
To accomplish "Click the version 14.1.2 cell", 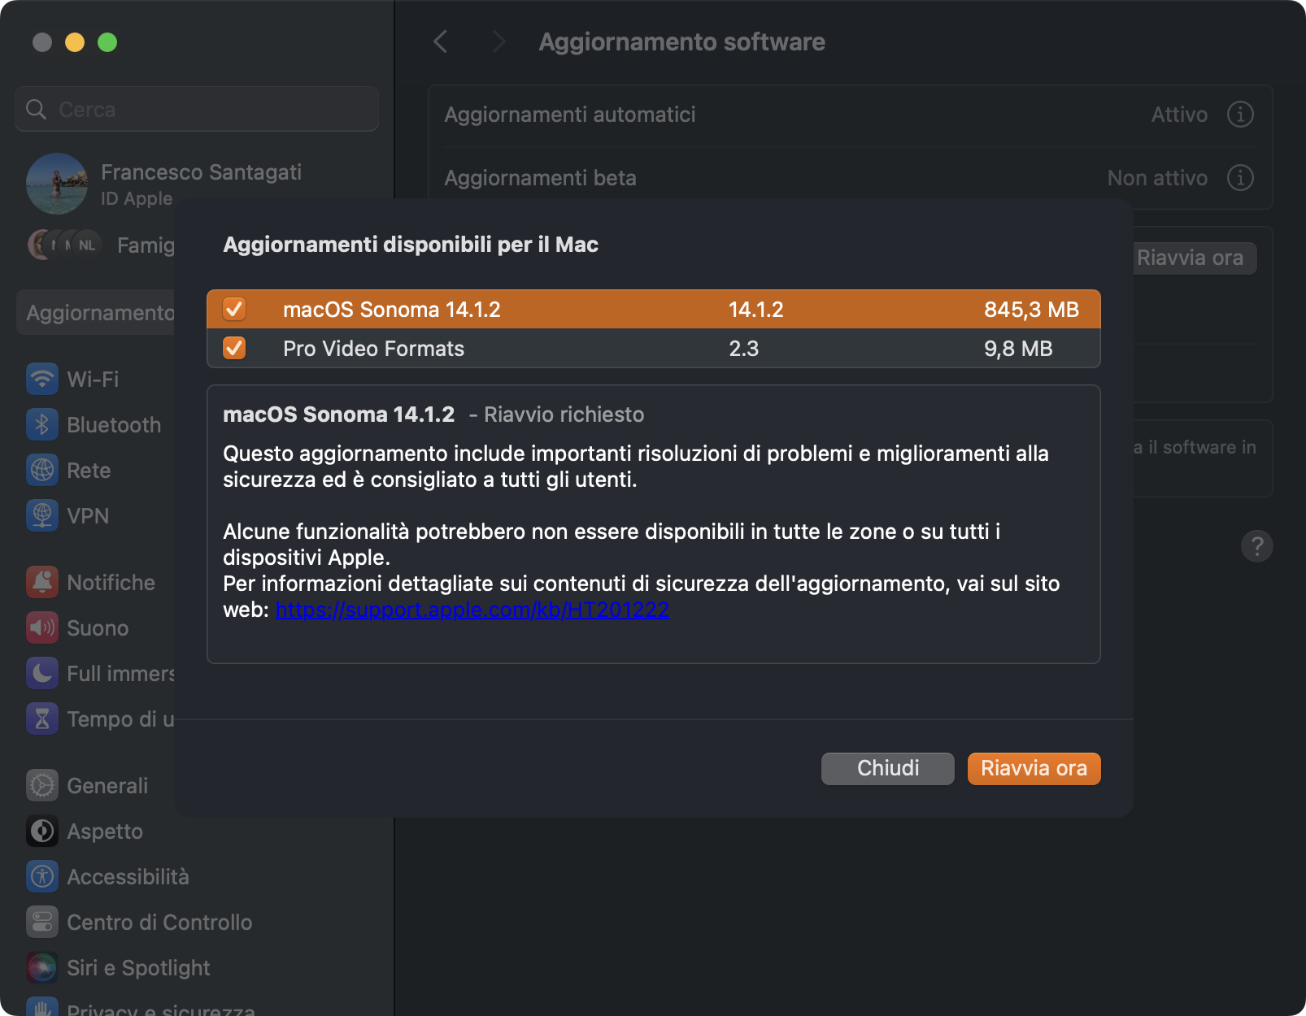I will [755, 310].
